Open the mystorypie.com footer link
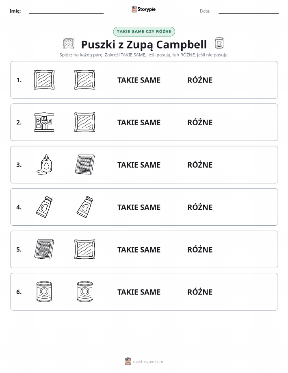The width and height of the screenshot is (288, 373). (148, 362)
